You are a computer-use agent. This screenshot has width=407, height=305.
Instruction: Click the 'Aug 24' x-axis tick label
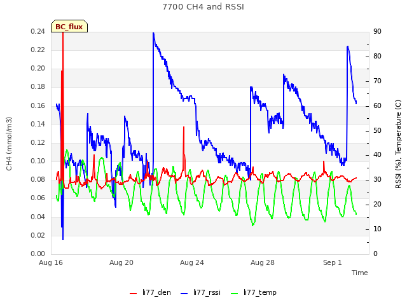tap(192, 262)
